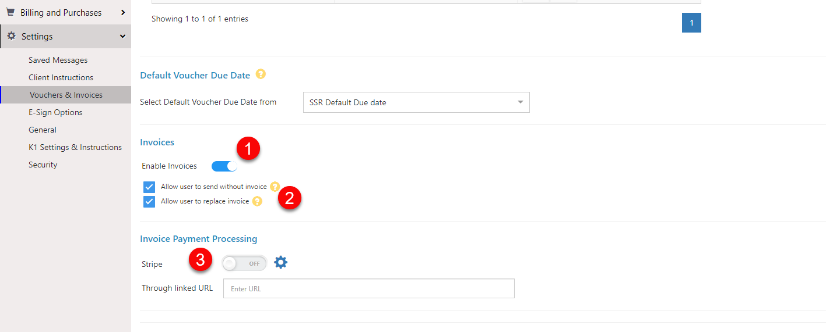Toggle the Enable Invoices switch
The height and width of the screenshot is (332, 826).
(x=224, y=166)
